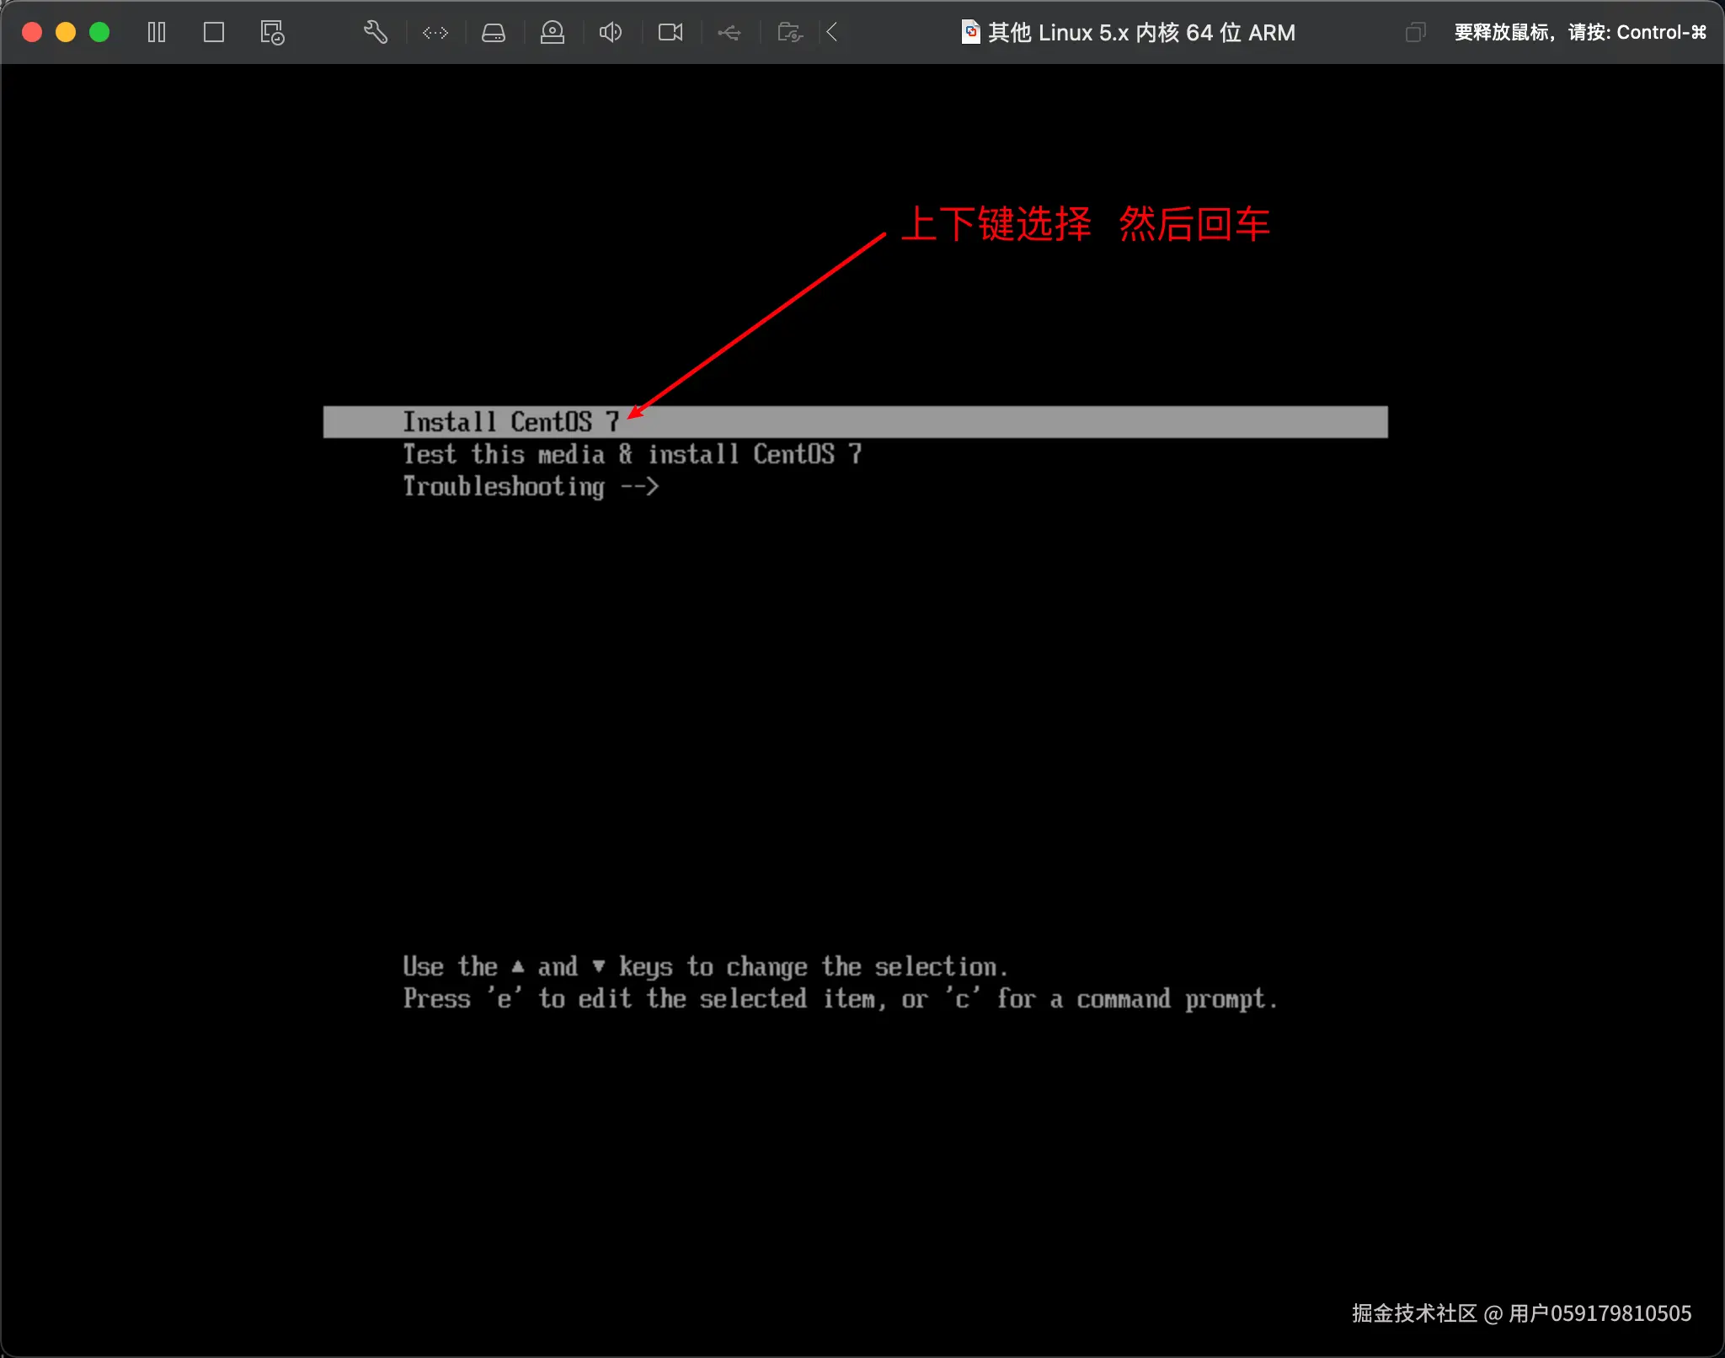Image resolution: width=1725 pixels, height=1358 pixels.
Task: Click the network adapter icon
Action: (435, 33)
